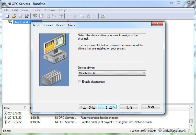Enable diagnostics checkbox
The height and width of the screenshot is (135, 196).
tap(79, 82)
